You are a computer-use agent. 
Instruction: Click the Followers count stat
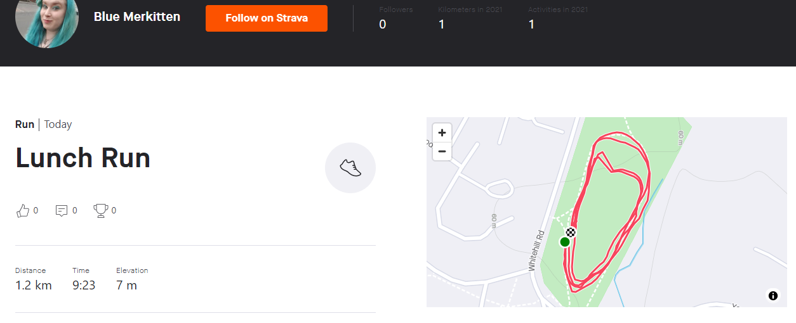tap(383, 25)
